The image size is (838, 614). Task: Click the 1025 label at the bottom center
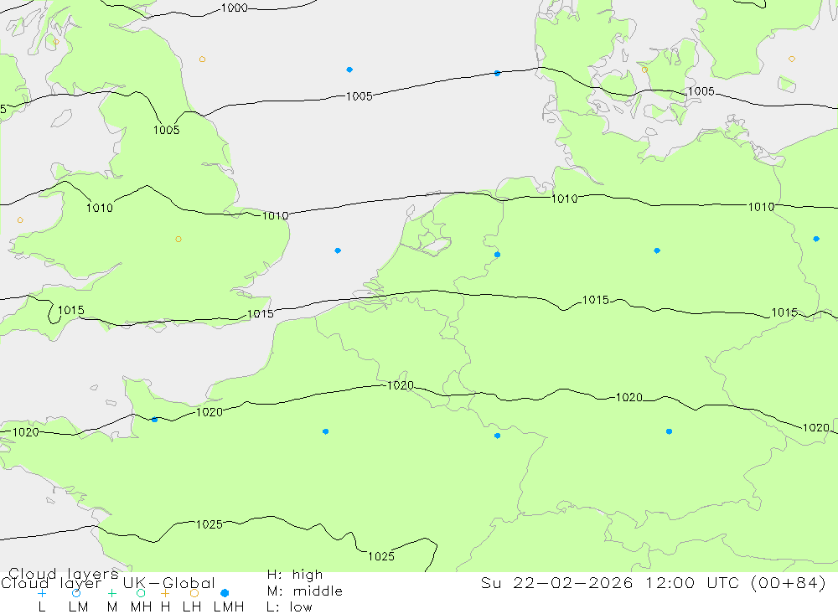[x=381, y=557]
